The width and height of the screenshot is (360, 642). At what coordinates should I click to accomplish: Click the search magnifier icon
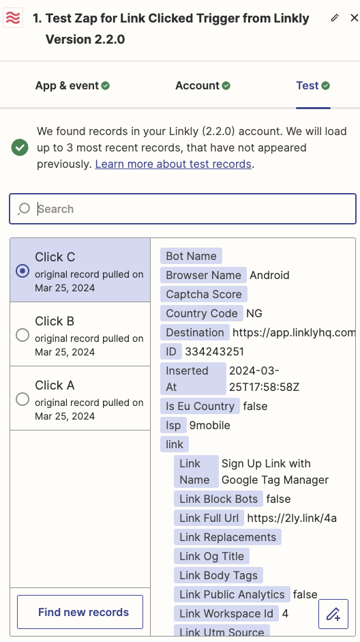click(24, 209)
